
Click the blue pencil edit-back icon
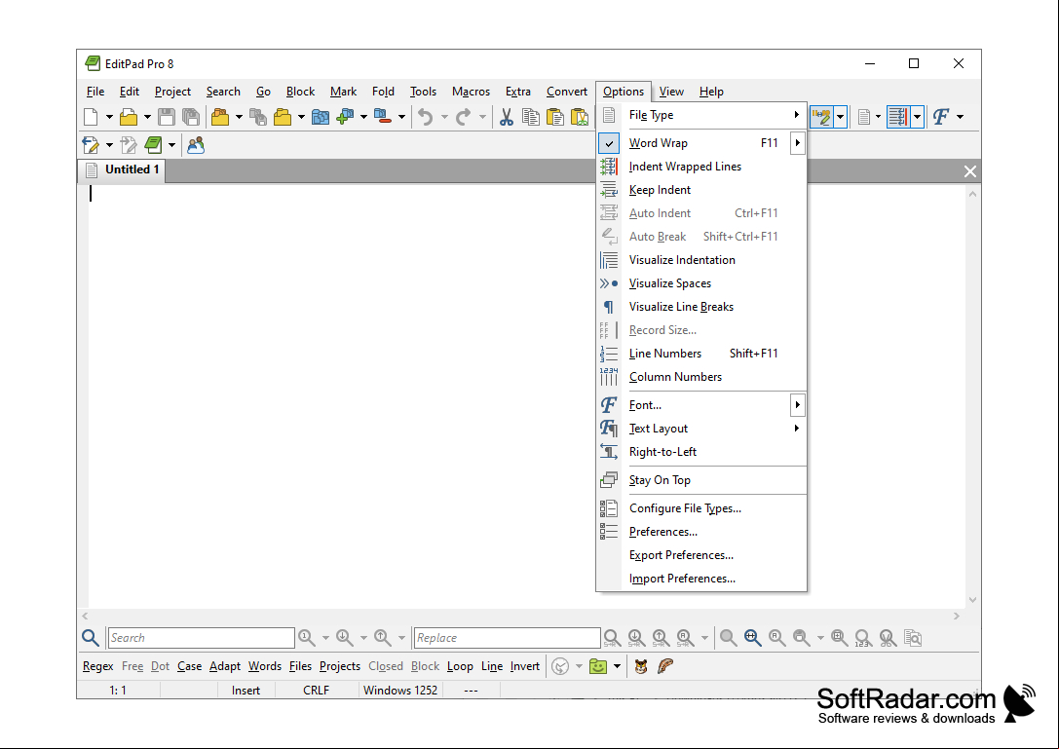91,144
